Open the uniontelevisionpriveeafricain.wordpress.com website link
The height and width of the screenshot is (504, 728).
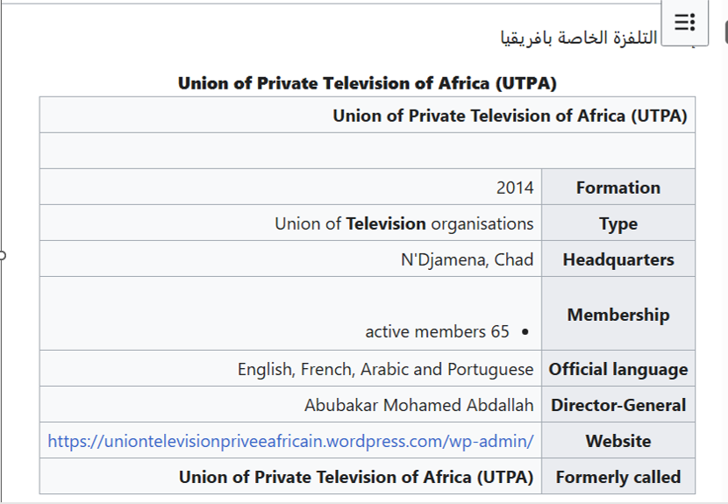[x=290, y=441]
